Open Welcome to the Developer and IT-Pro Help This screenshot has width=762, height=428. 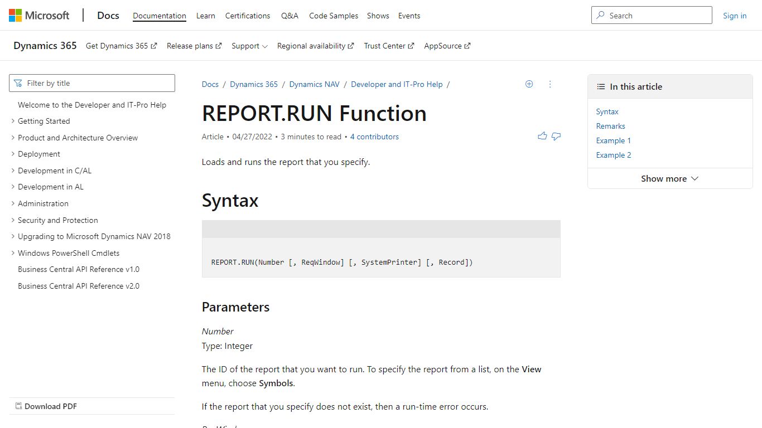coord(92,105)
